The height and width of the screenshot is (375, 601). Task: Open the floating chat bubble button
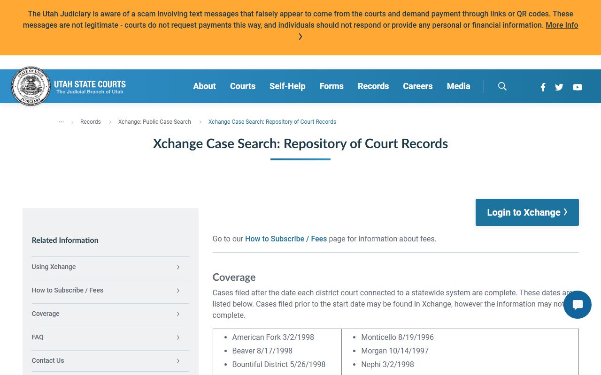[578, 305]
